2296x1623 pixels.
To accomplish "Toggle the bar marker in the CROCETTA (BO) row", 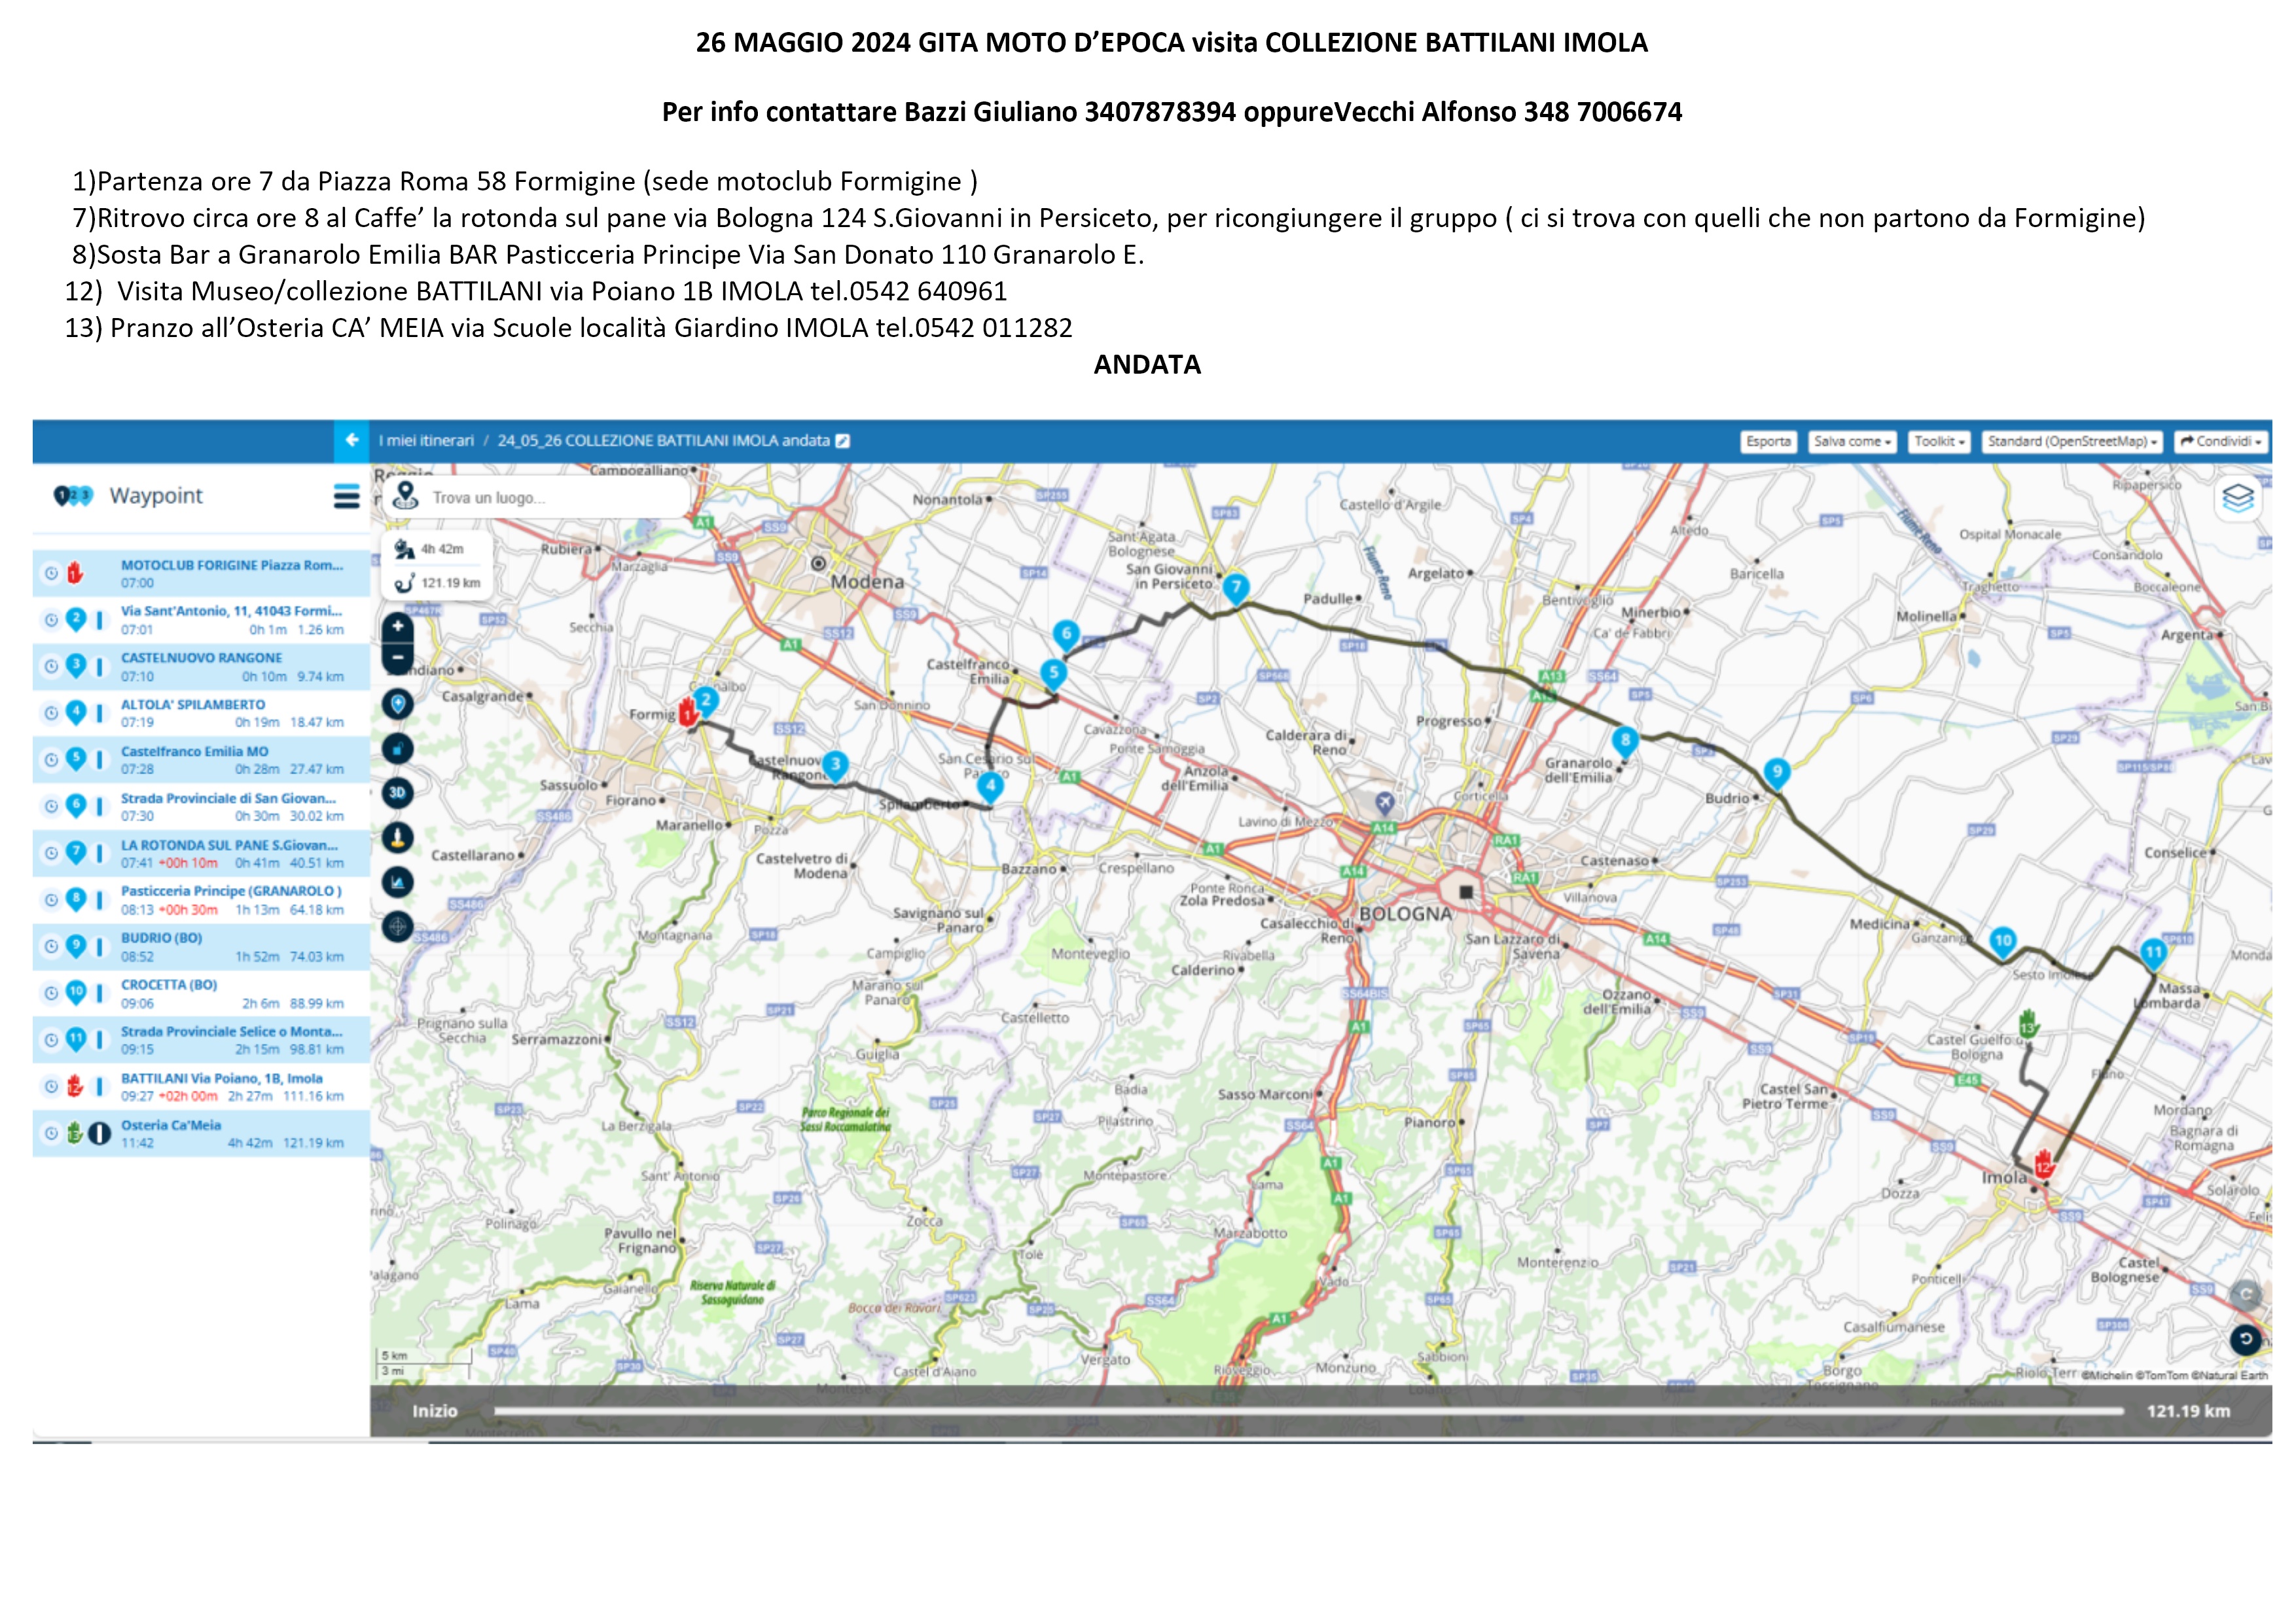I will (x=99, y=993).
